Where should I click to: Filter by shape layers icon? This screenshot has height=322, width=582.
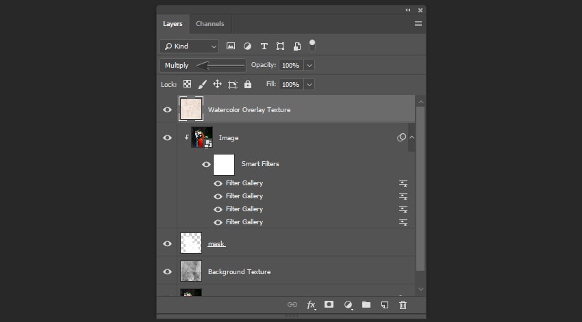(280, 46)
